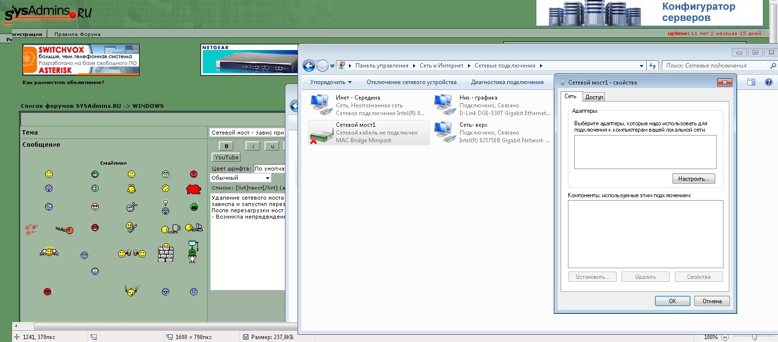Open the Обычный font size dropdown

pyautogui.click(x=241, y=178)
